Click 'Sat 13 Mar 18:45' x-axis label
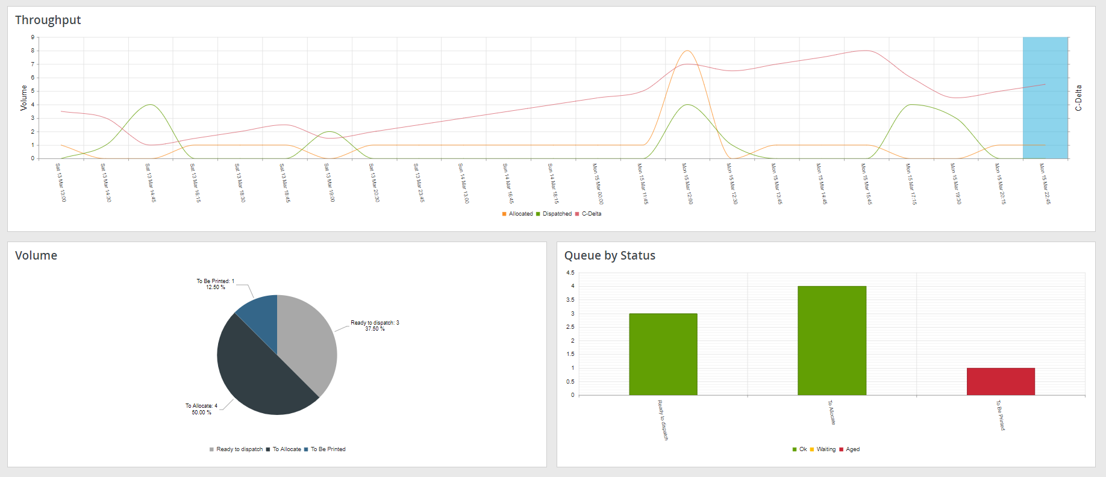The width and height of the screenshot is (1106, 477). point(284,182)
